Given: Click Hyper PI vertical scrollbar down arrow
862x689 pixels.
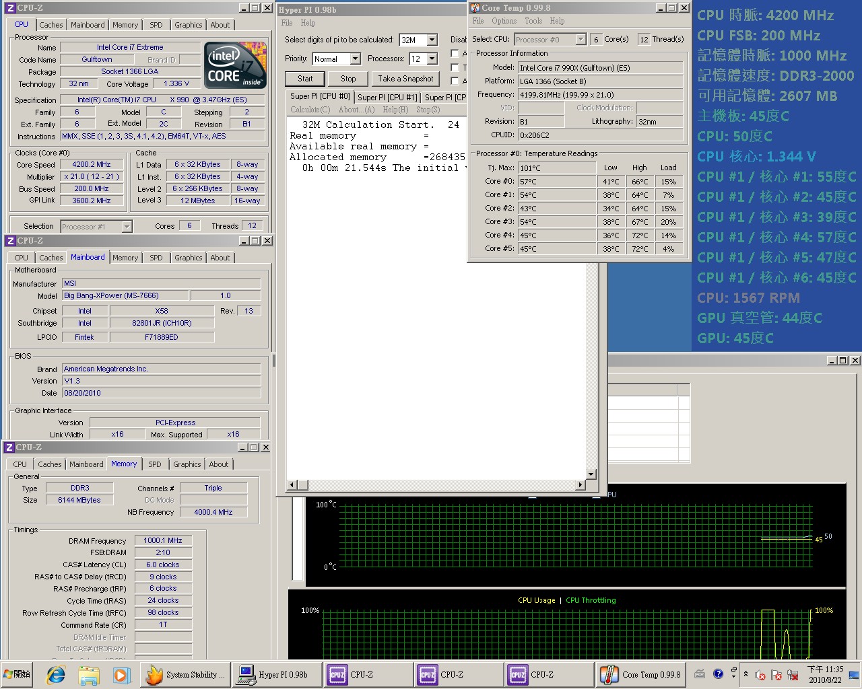Looking at the screenshot, I should [591, 474].
